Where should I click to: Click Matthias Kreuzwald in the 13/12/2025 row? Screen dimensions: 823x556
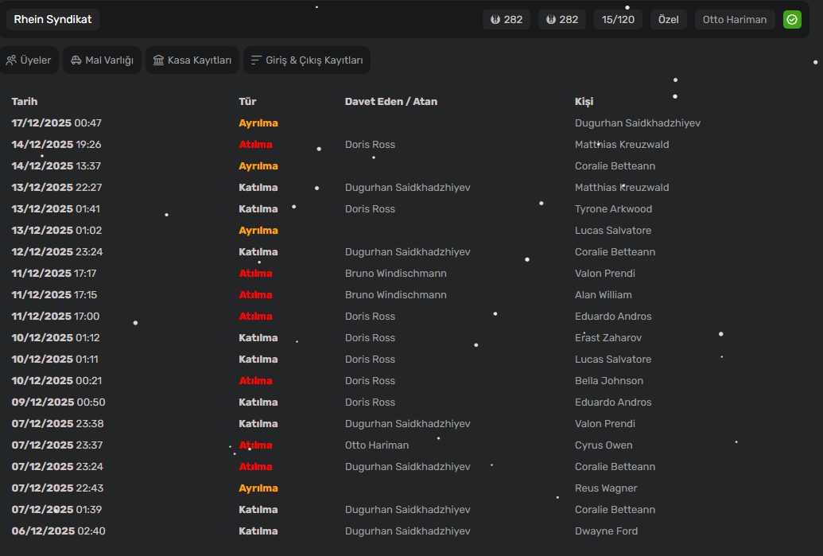tap(622, 188)
